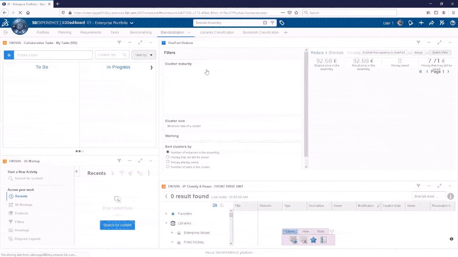Click Publish this universe in OnePart
Screen dimensions: 458x257
(x=384, y=53)
